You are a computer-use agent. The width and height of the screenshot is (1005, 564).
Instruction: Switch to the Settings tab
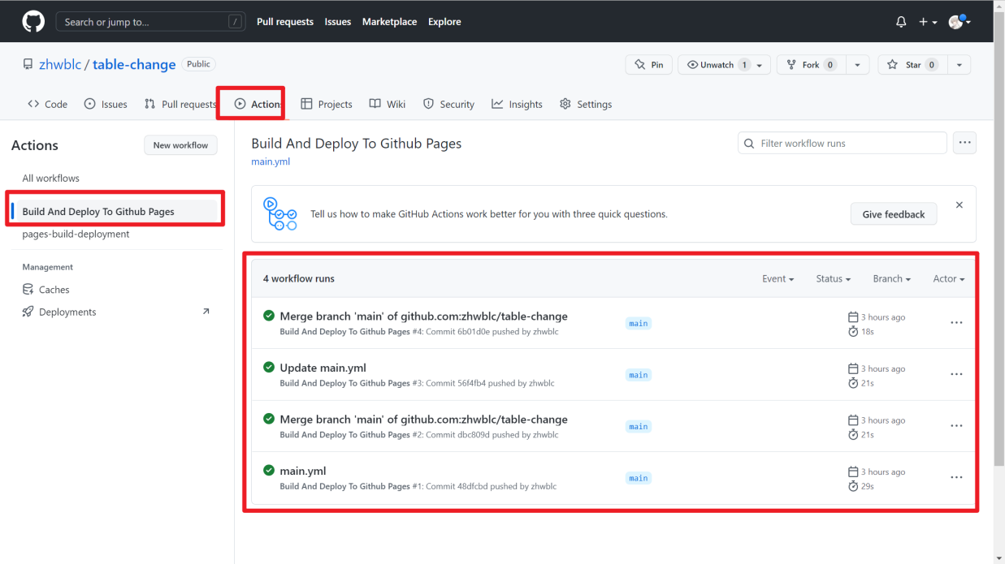pyautogui.click(x=586, y=104)
